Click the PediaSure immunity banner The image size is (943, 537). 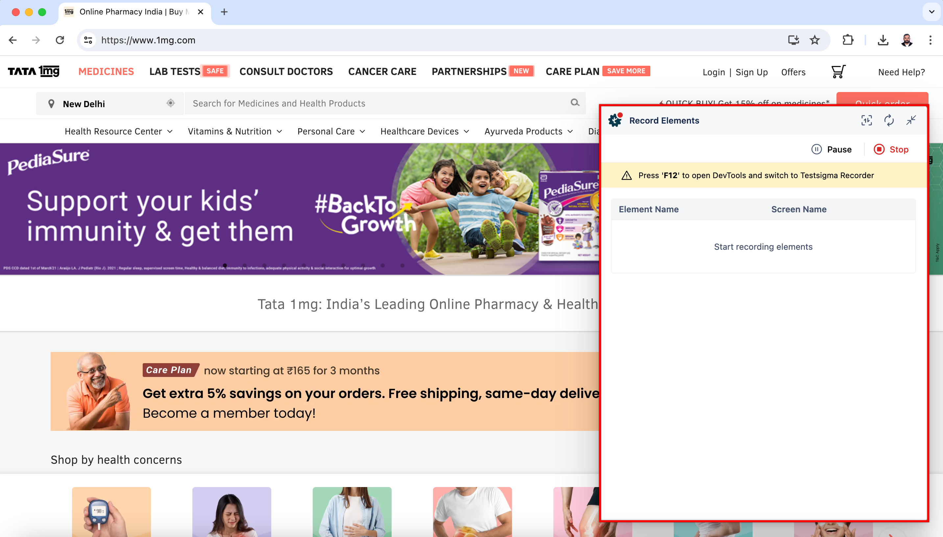tap(300, 209)
